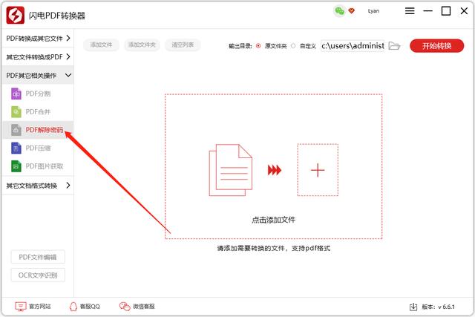Click the 微信客服 chat icon

[125, 307]
